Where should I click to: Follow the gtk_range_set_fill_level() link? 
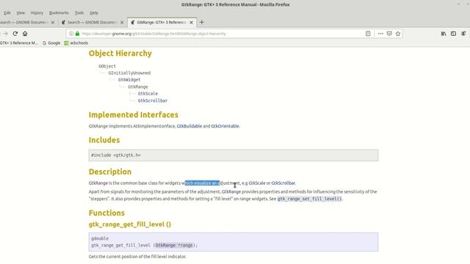(x=309, y=199)
